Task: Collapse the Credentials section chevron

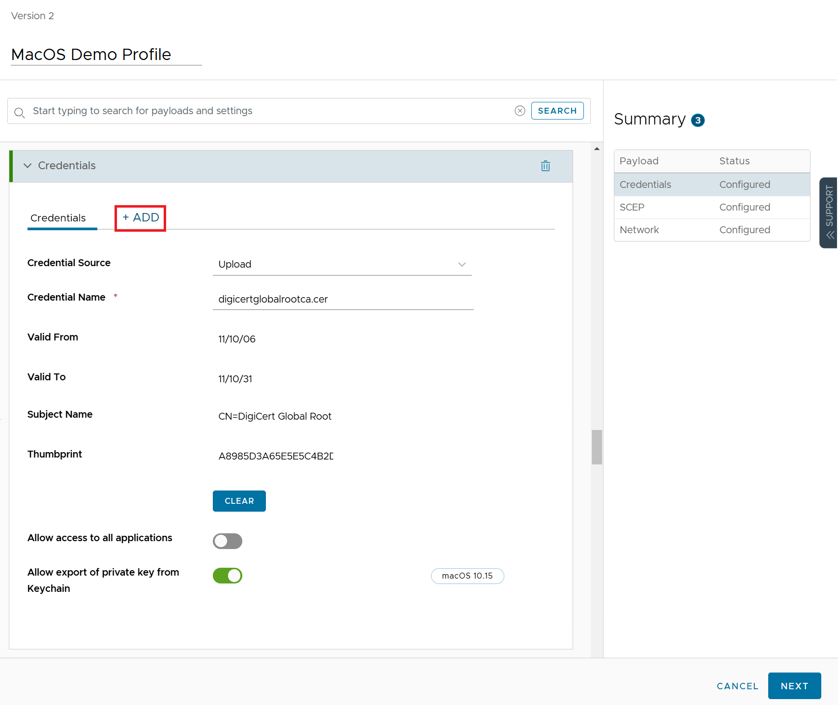Action: pyautogui.click(x=28, y=166)
